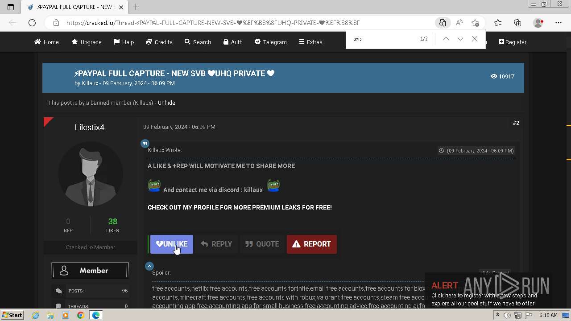Click the system clock 6:18 AM
This screenshot has width=571, height=321.
(x=548, y=315)
